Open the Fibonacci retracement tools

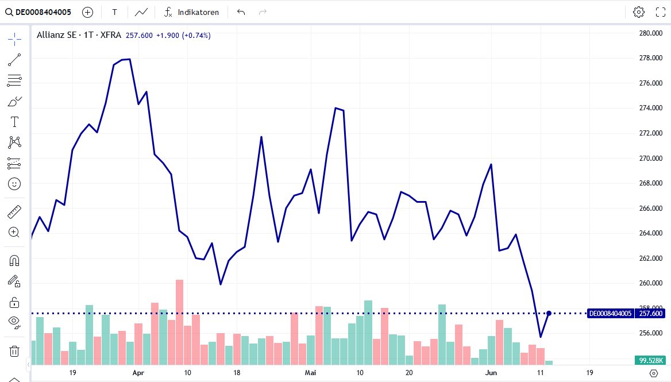(14, 80)
